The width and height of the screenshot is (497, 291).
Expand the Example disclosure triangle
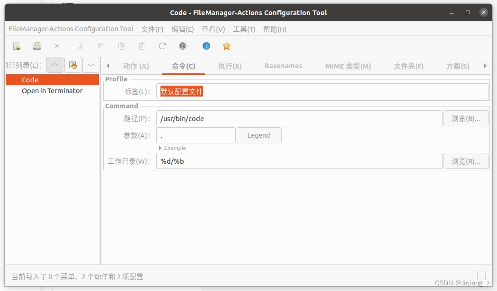160,148
